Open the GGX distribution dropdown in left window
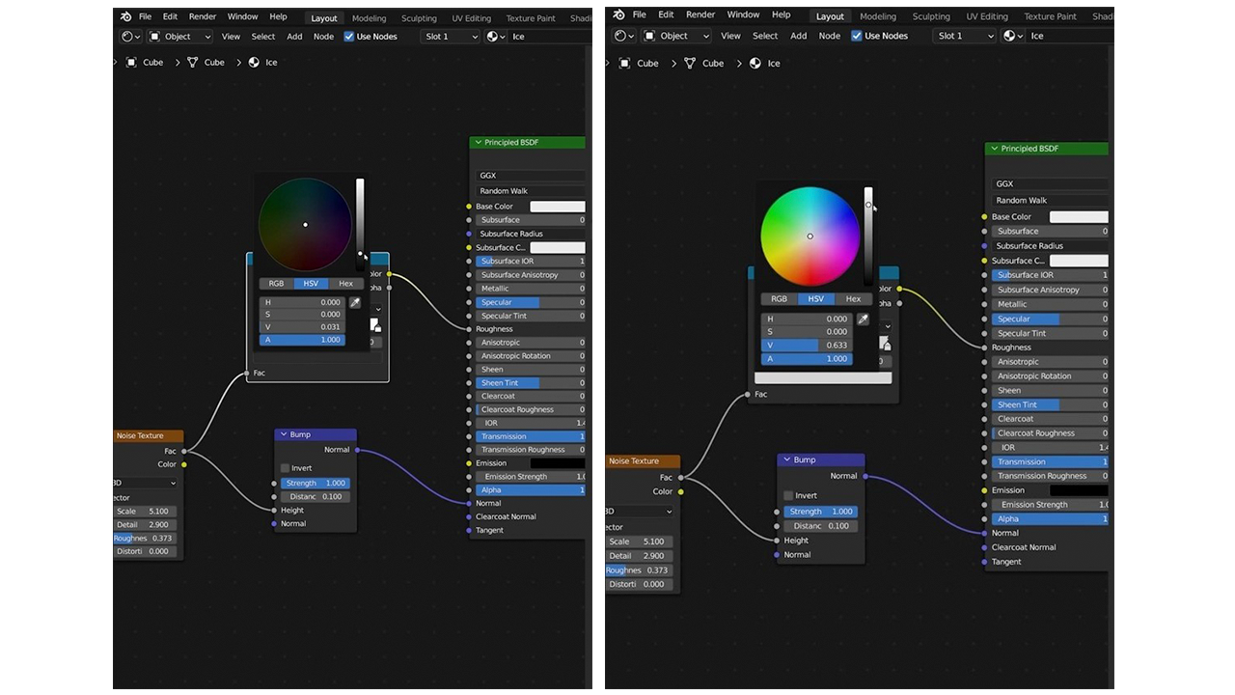The width and height of the screenshot is (1235, 695). (x=531, y=176)
